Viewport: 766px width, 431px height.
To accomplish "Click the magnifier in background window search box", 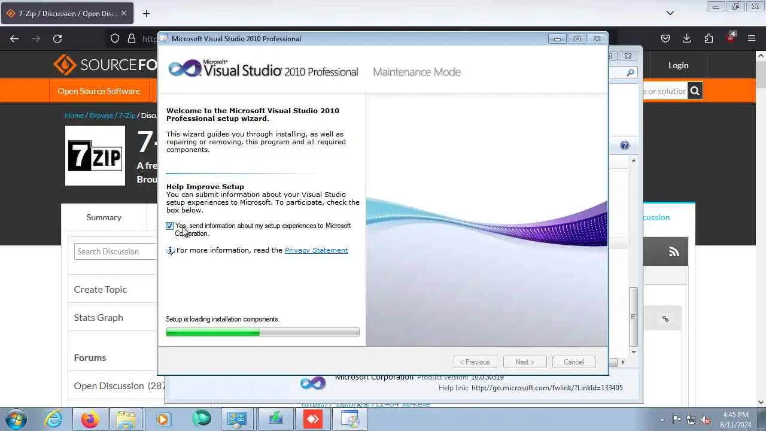I will point(630,72).
